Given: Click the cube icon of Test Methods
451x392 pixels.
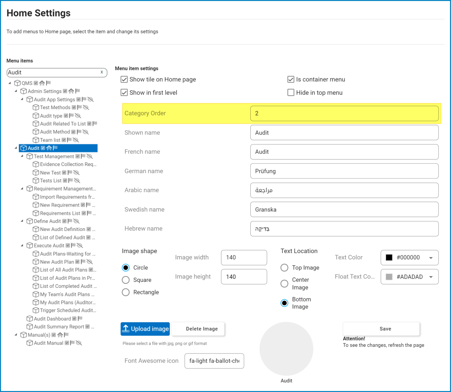Looking at the screenshot, I should pos(36,107).
